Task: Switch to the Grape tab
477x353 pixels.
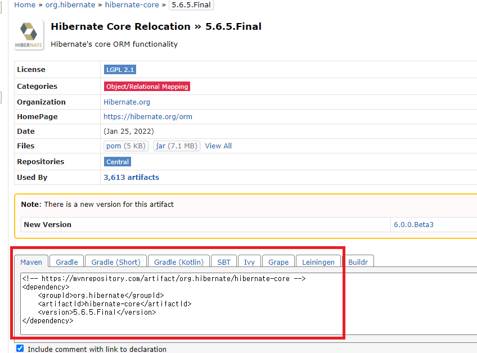Action: pyautogui.click(x=278, y=262)
